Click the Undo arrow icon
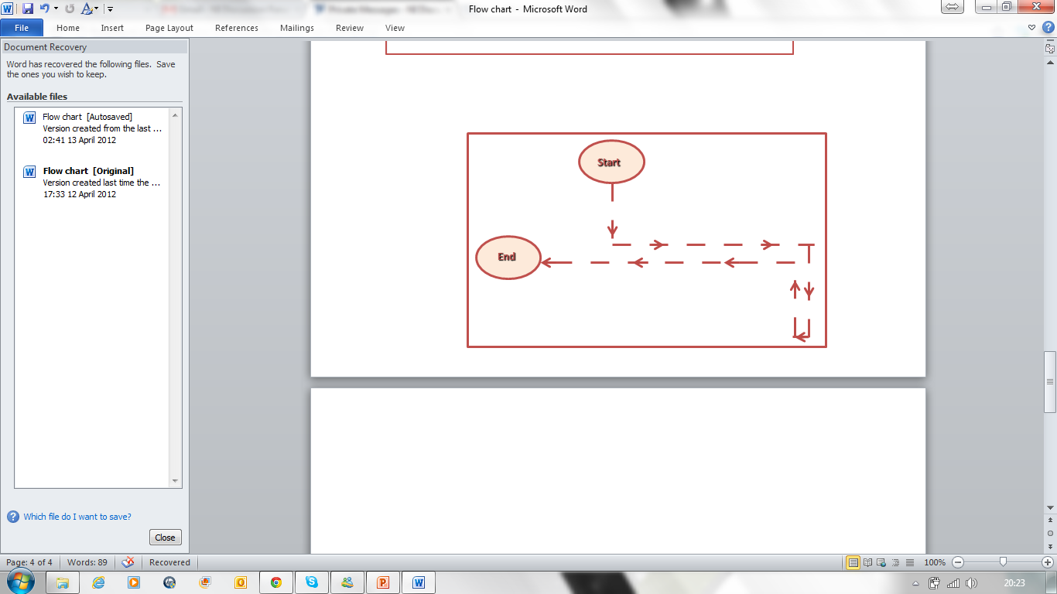This screenshot has width=1057, height=594. click(45, 9)
